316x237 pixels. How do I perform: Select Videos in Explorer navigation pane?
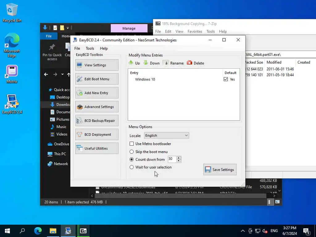59,134
